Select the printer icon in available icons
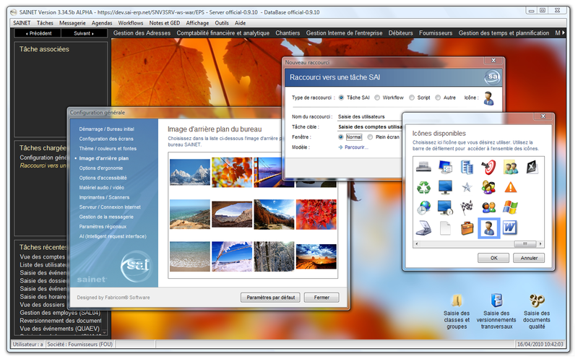The image size is (578, 359). pyautogui.click(x=424, y=168)
